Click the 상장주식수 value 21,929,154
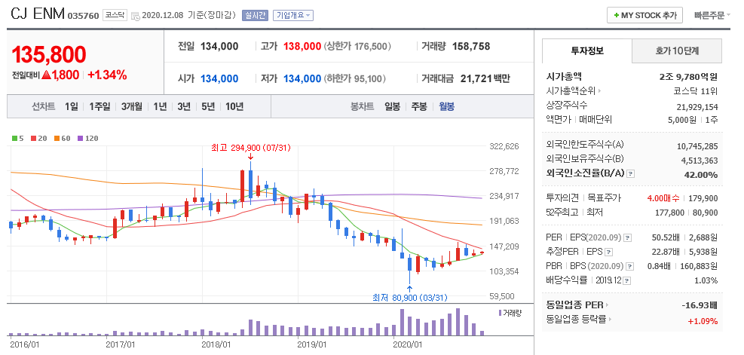 [697, 107]
